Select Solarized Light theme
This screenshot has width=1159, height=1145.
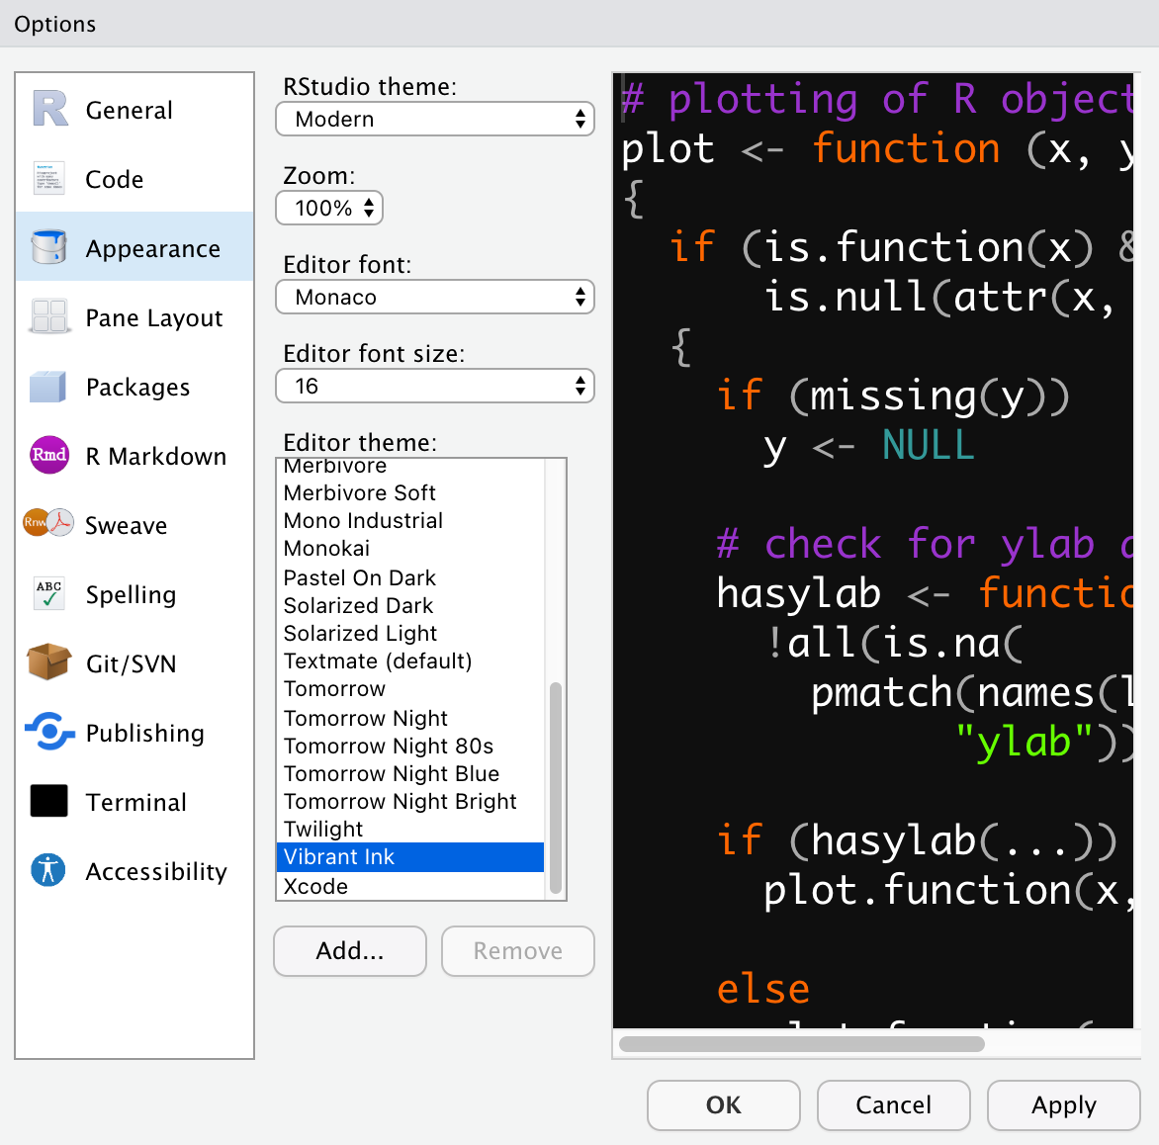point(410,634)
